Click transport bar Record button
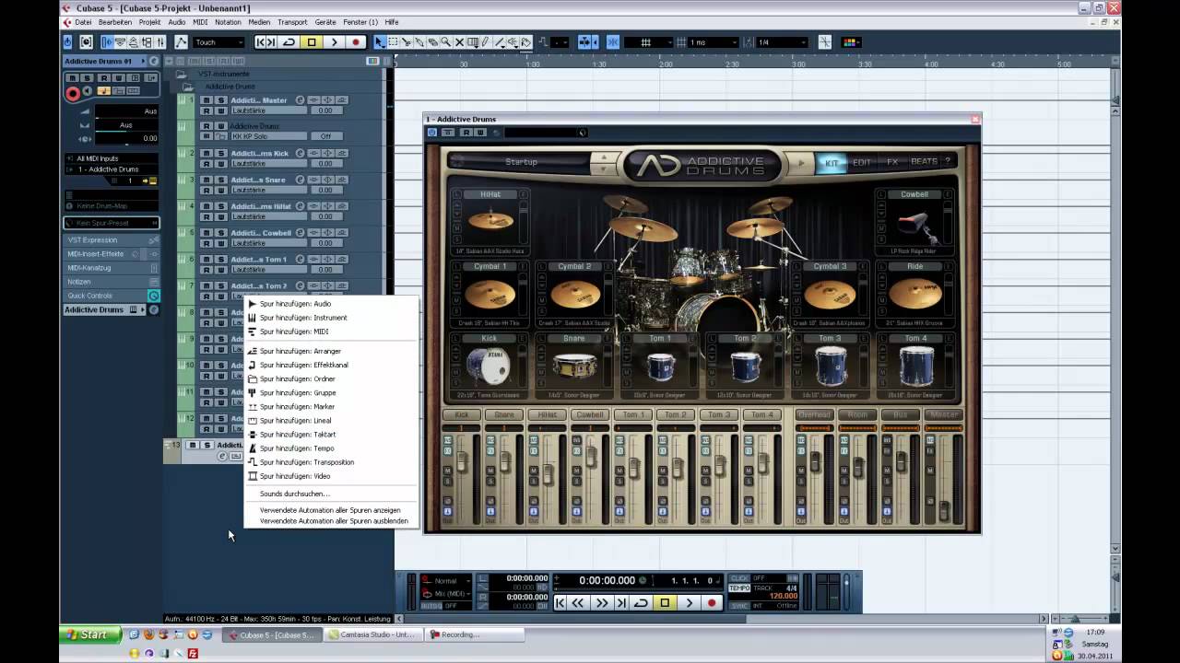 pos(712,602)
